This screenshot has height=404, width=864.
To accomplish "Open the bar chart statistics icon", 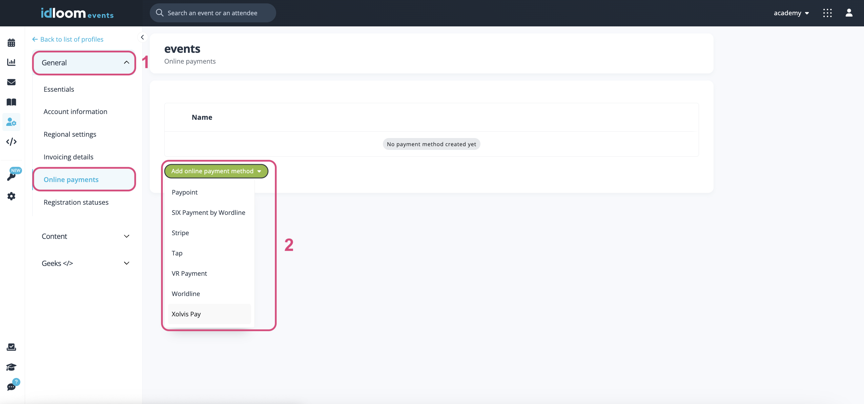I will click(11, 62).
